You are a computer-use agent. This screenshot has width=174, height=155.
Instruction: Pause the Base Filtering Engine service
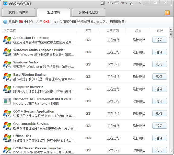click(x=159, y=77)
